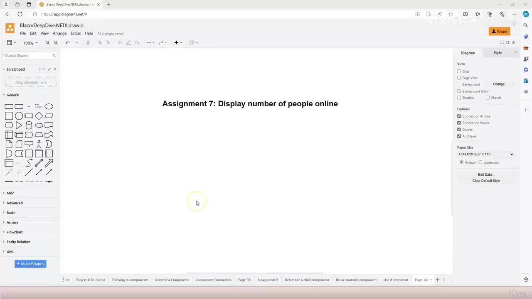Click the Share button

[500, 32]
